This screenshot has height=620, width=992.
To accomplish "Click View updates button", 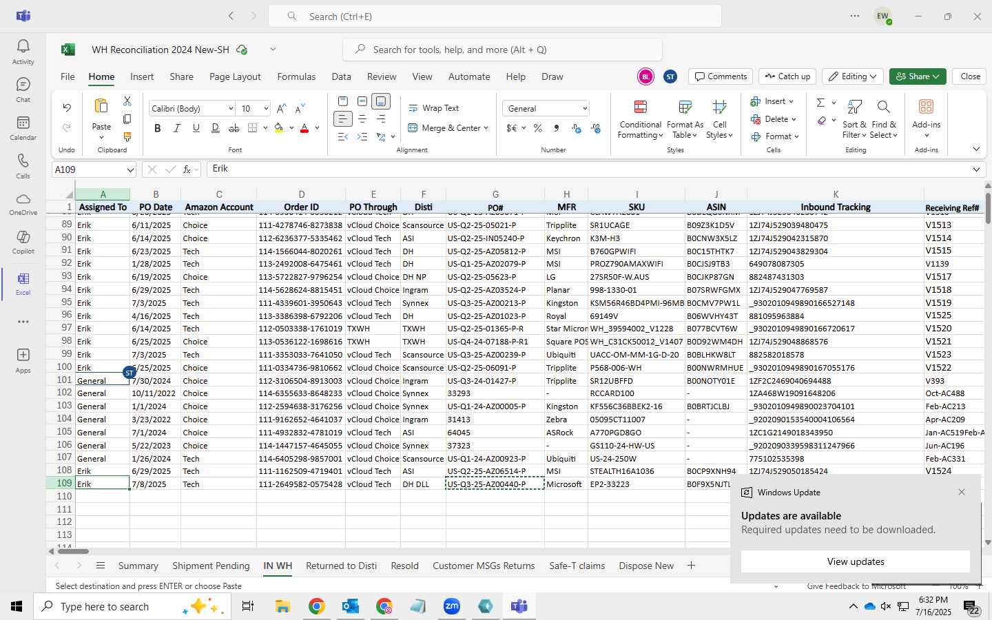I will 856,561.
